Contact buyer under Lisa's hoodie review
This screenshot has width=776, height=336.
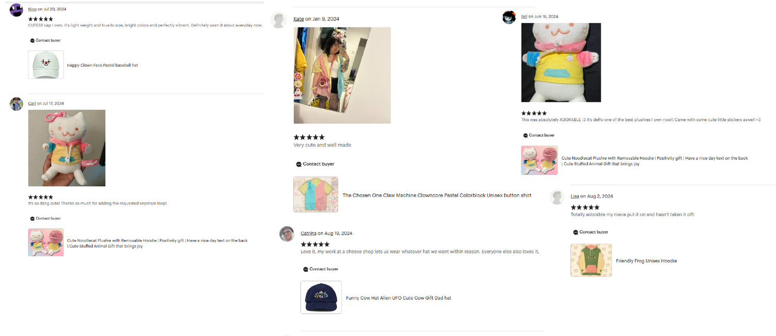pyautogui.click(x=590, y=232)
